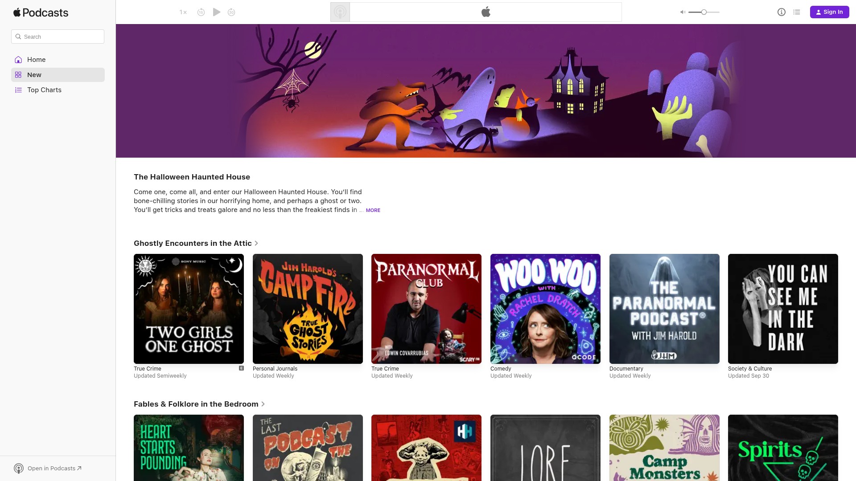The image size is (856, 481).
Task: Click the podcasts icon beside Open in Podcasts
Action: click(19, 468)
